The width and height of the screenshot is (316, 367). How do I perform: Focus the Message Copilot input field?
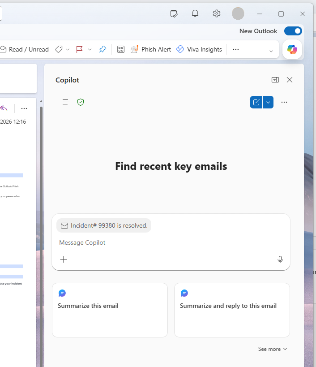click(171, 242)
